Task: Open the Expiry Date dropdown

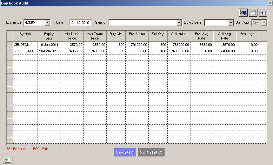Action: [231, 23]
